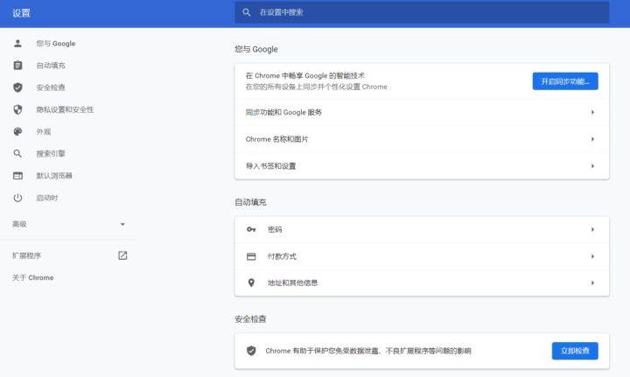Open 默认浏览器 in the sidebar
Image resolution: width=630 pixels, height=377 pixels.
(x=54, y=176)
